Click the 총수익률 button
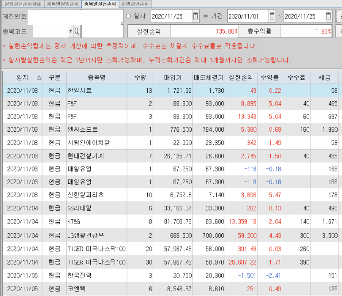The image size is (342, 296). click(259, 31)
